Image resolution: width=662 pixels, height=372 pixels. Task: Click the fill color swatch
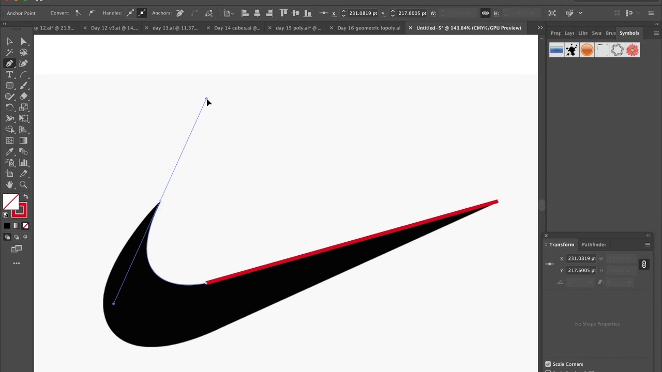coord(10,202)
